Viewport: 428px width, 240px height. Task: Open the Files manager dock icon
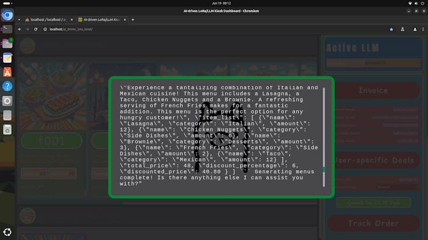coord(8,43)
